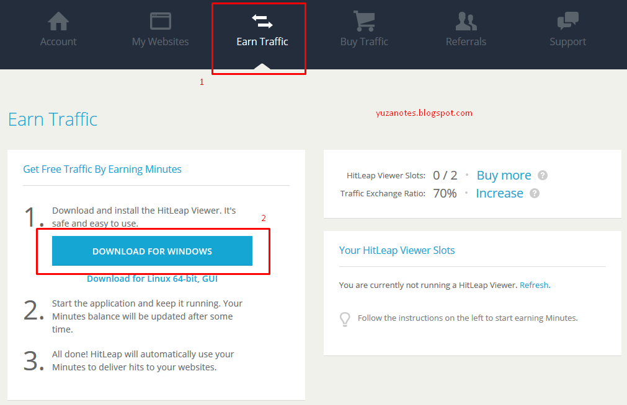Open the Account menu label
The height and width of the screenshot is (405, 627).
coord(58,41)
